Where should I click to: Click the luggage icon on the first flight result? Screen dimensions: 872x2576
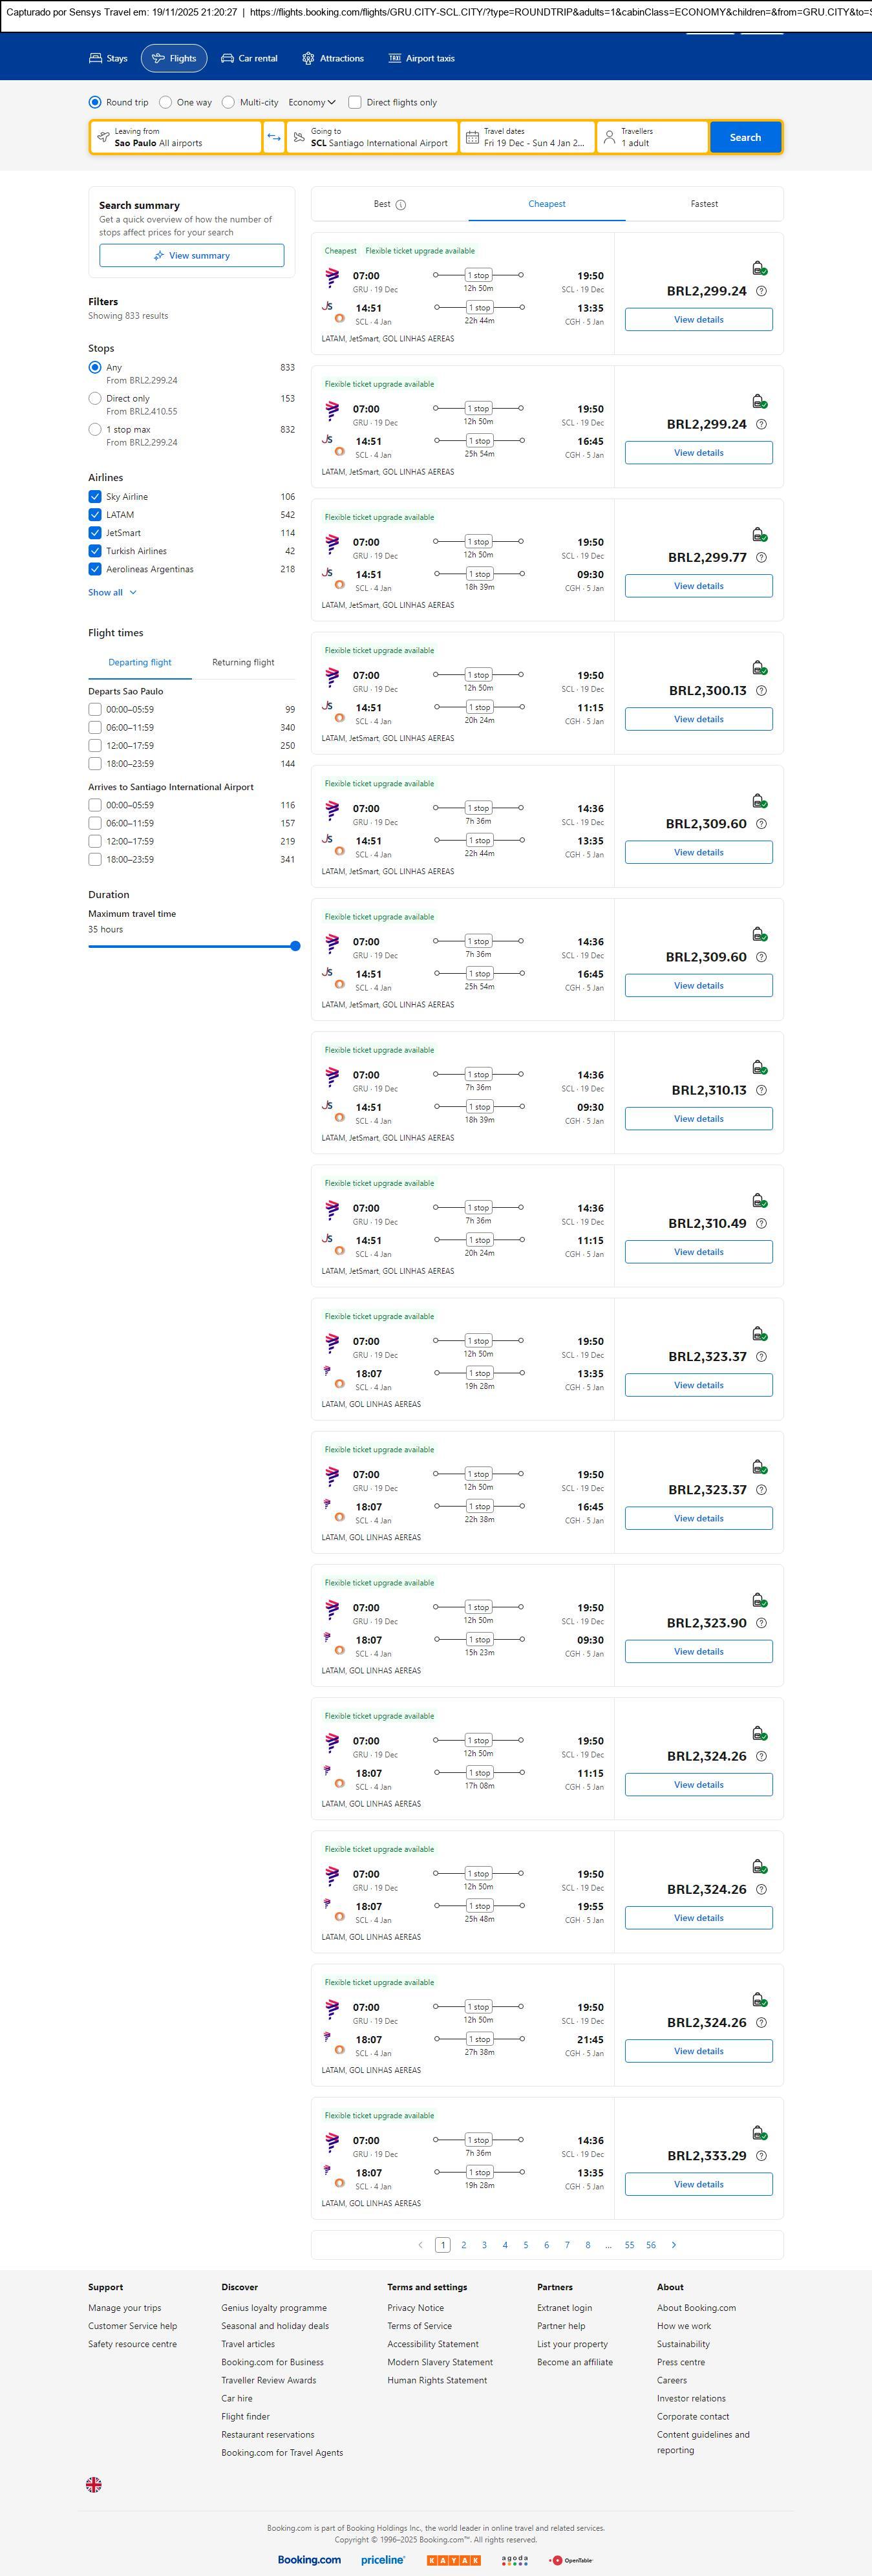(x=759, y=268)
